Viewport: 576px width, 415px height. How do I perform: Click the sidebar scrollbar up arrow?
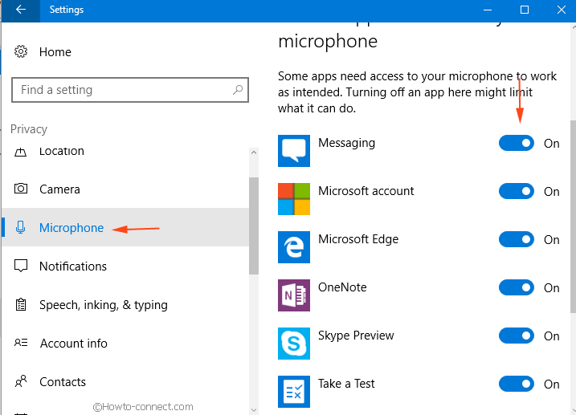point(254,153)
